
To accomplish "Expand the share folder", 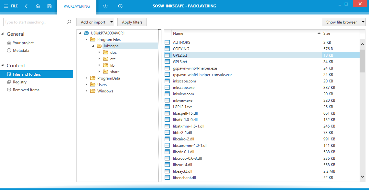I will tap(100, 72).
